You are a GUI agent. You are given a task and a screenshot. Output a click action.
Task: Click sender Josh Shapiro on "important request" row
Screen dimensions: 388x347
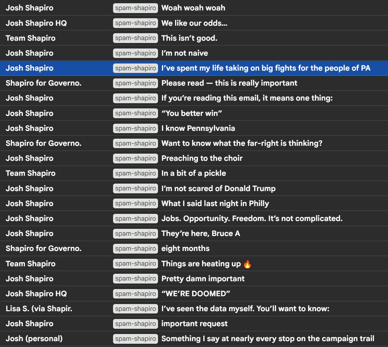(29, 324)
